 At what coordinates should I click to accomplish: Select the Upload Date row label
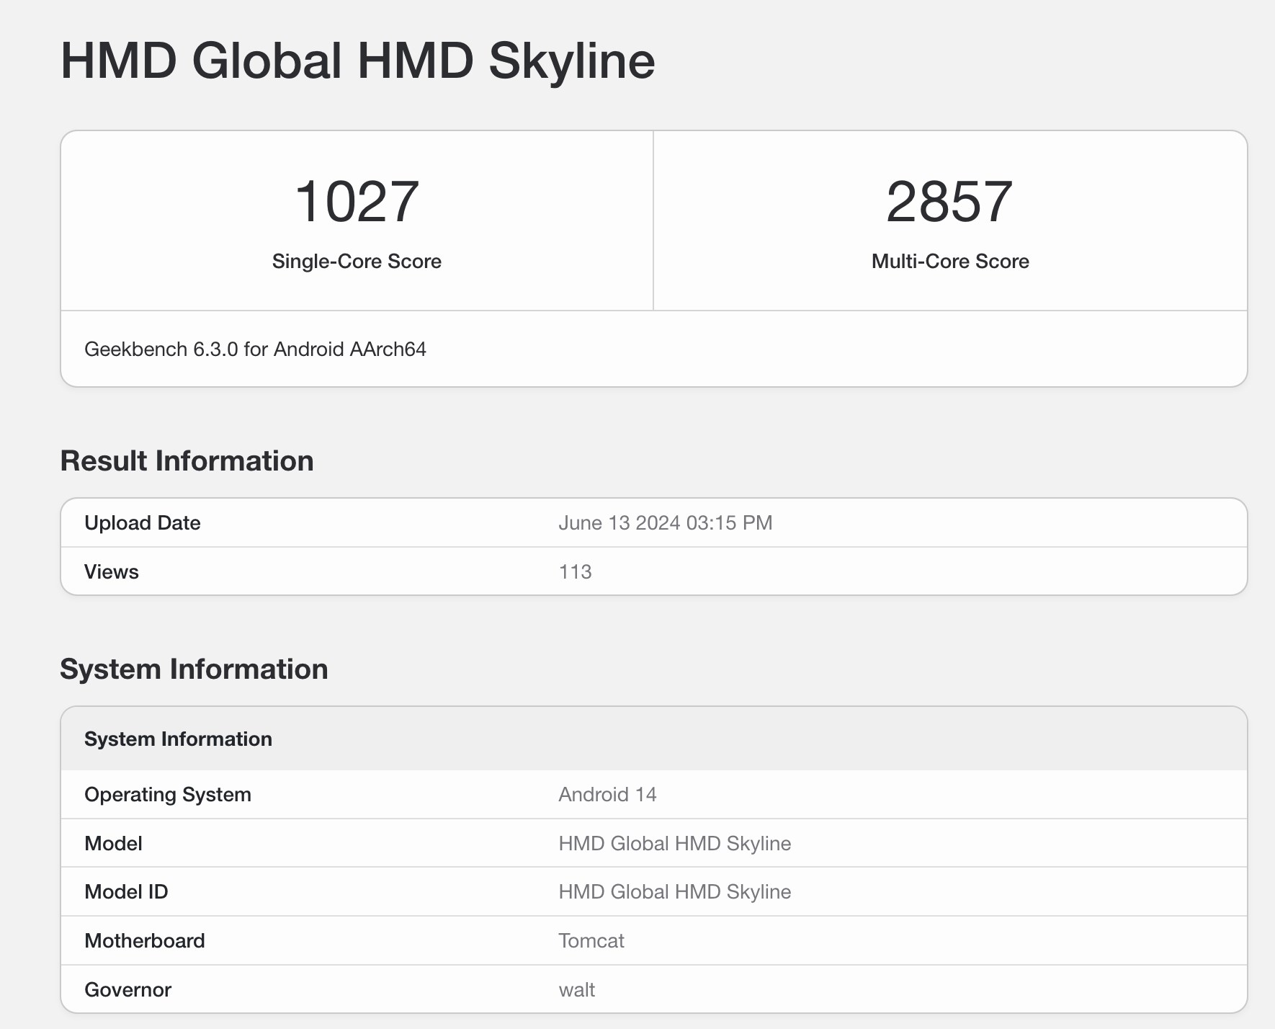click(x=142, y=523)
